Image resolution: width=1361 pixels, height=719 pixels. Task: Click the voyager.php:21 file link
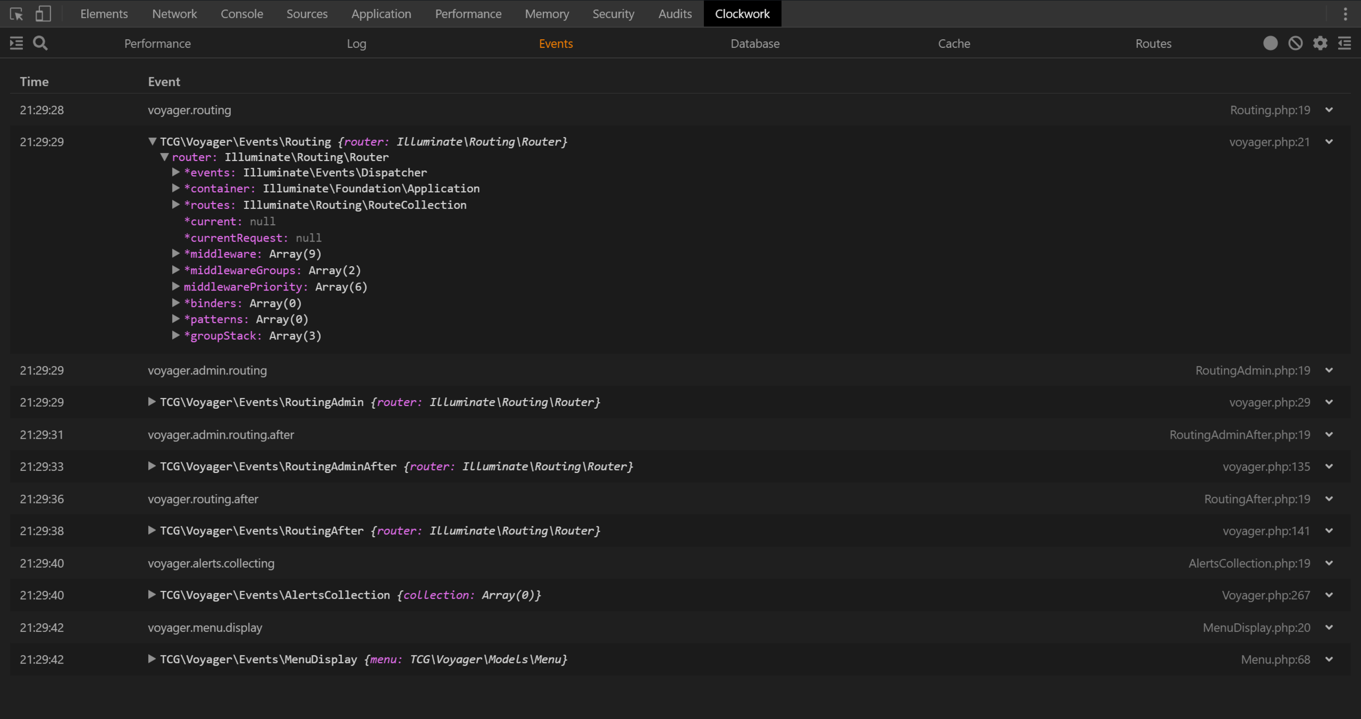[1269, 142]
